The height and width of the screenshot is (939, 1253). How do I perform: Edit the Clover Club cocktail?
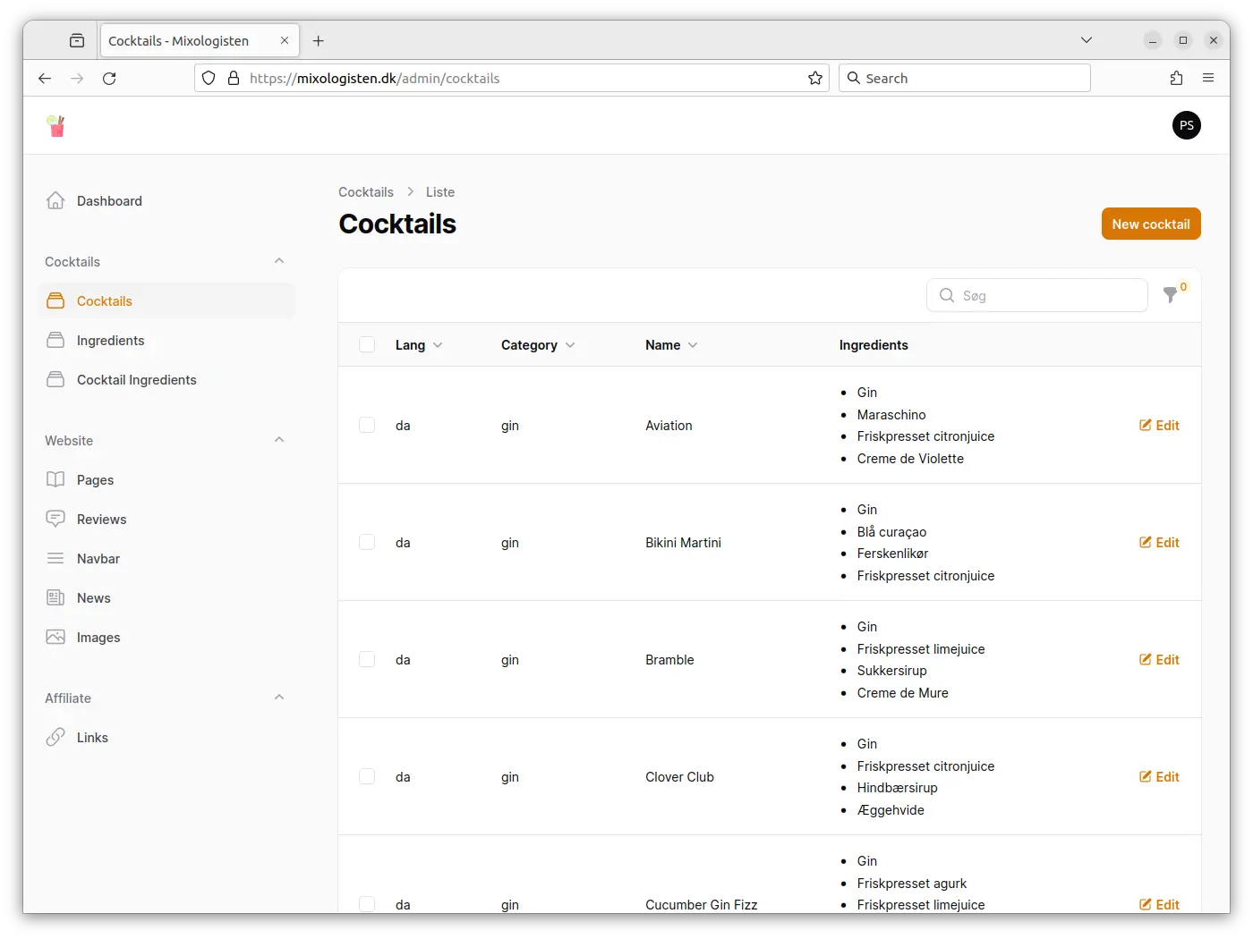[1159, 777]
